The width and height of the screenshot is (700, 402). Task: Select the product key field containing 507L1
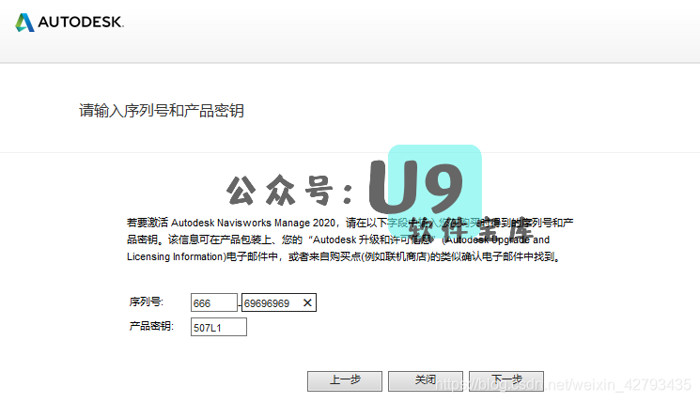click(218, 327)
